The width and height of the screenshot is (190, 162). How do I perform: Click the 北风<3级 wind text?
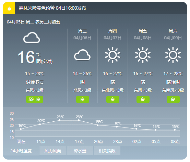pos(83,90)
